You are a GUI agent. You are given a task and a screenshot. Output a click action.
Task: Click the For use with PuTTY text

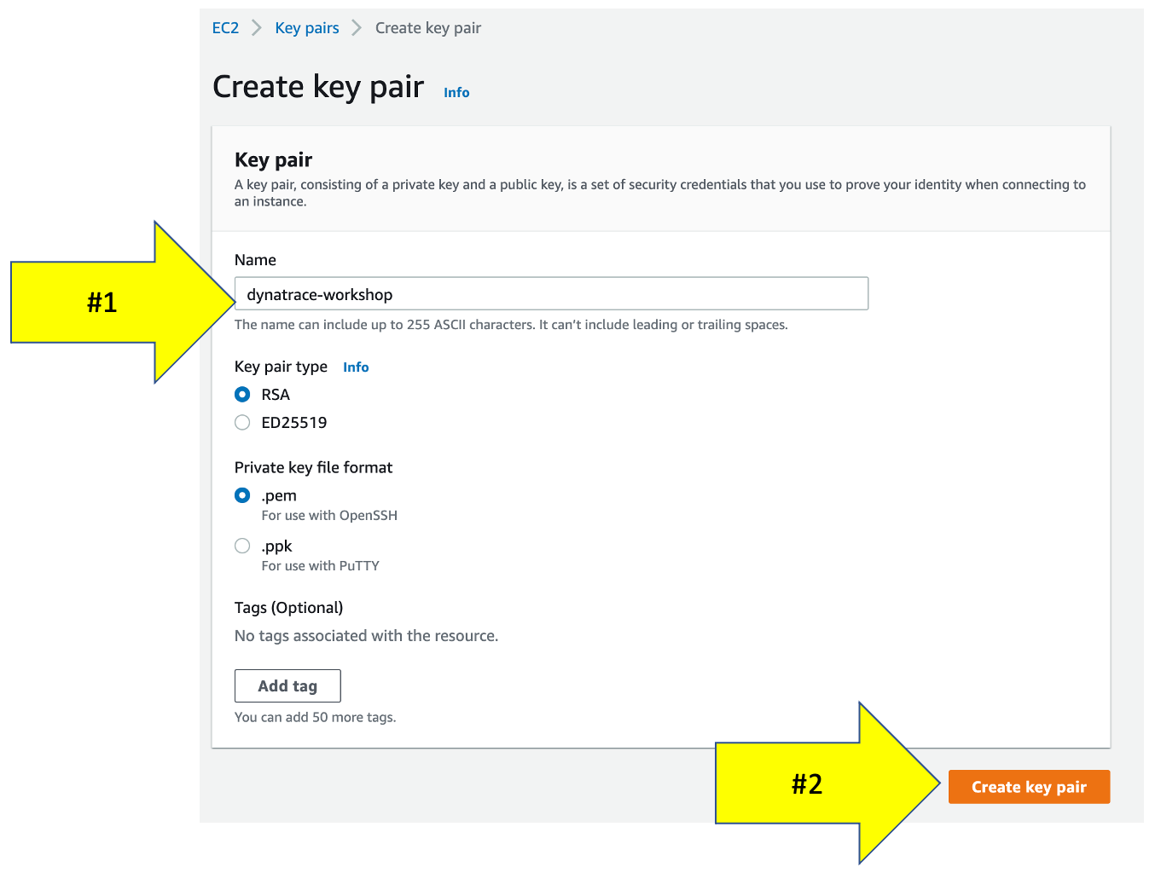(320, 566)
